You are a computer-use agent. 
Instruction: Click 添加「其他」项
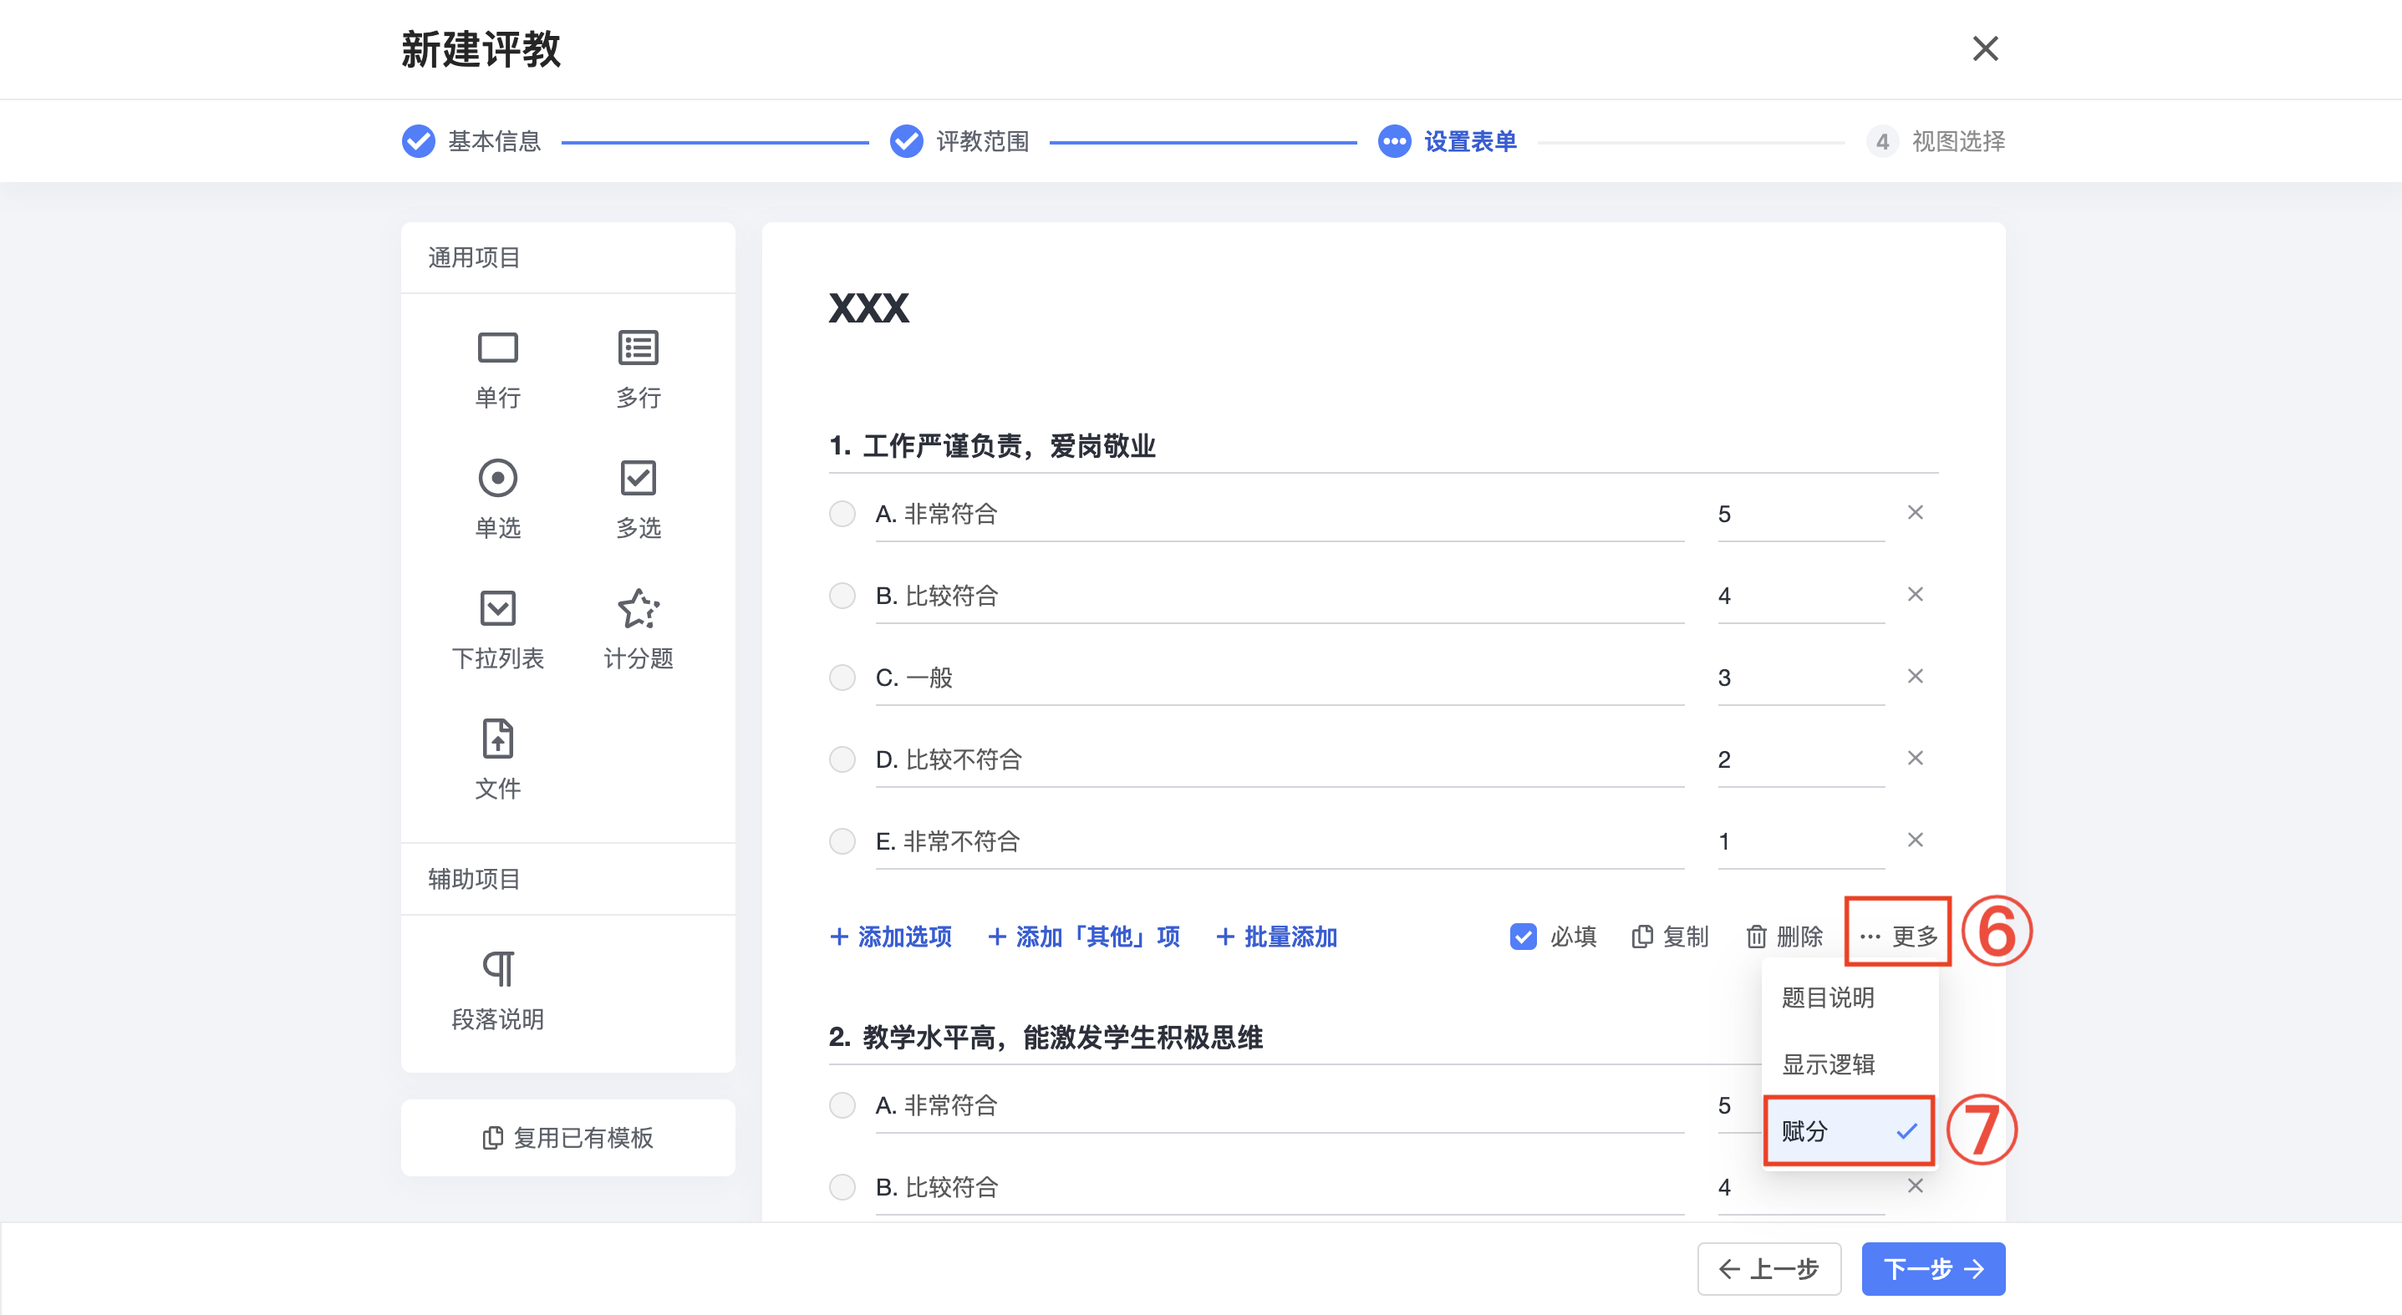click(1083, 937)
